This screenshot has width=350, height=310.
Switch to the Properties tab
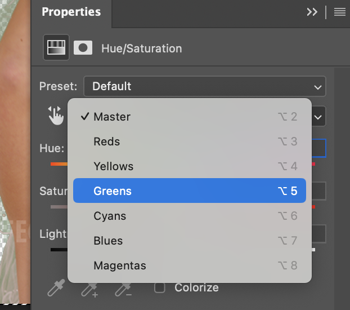click(x=71, y=12)
